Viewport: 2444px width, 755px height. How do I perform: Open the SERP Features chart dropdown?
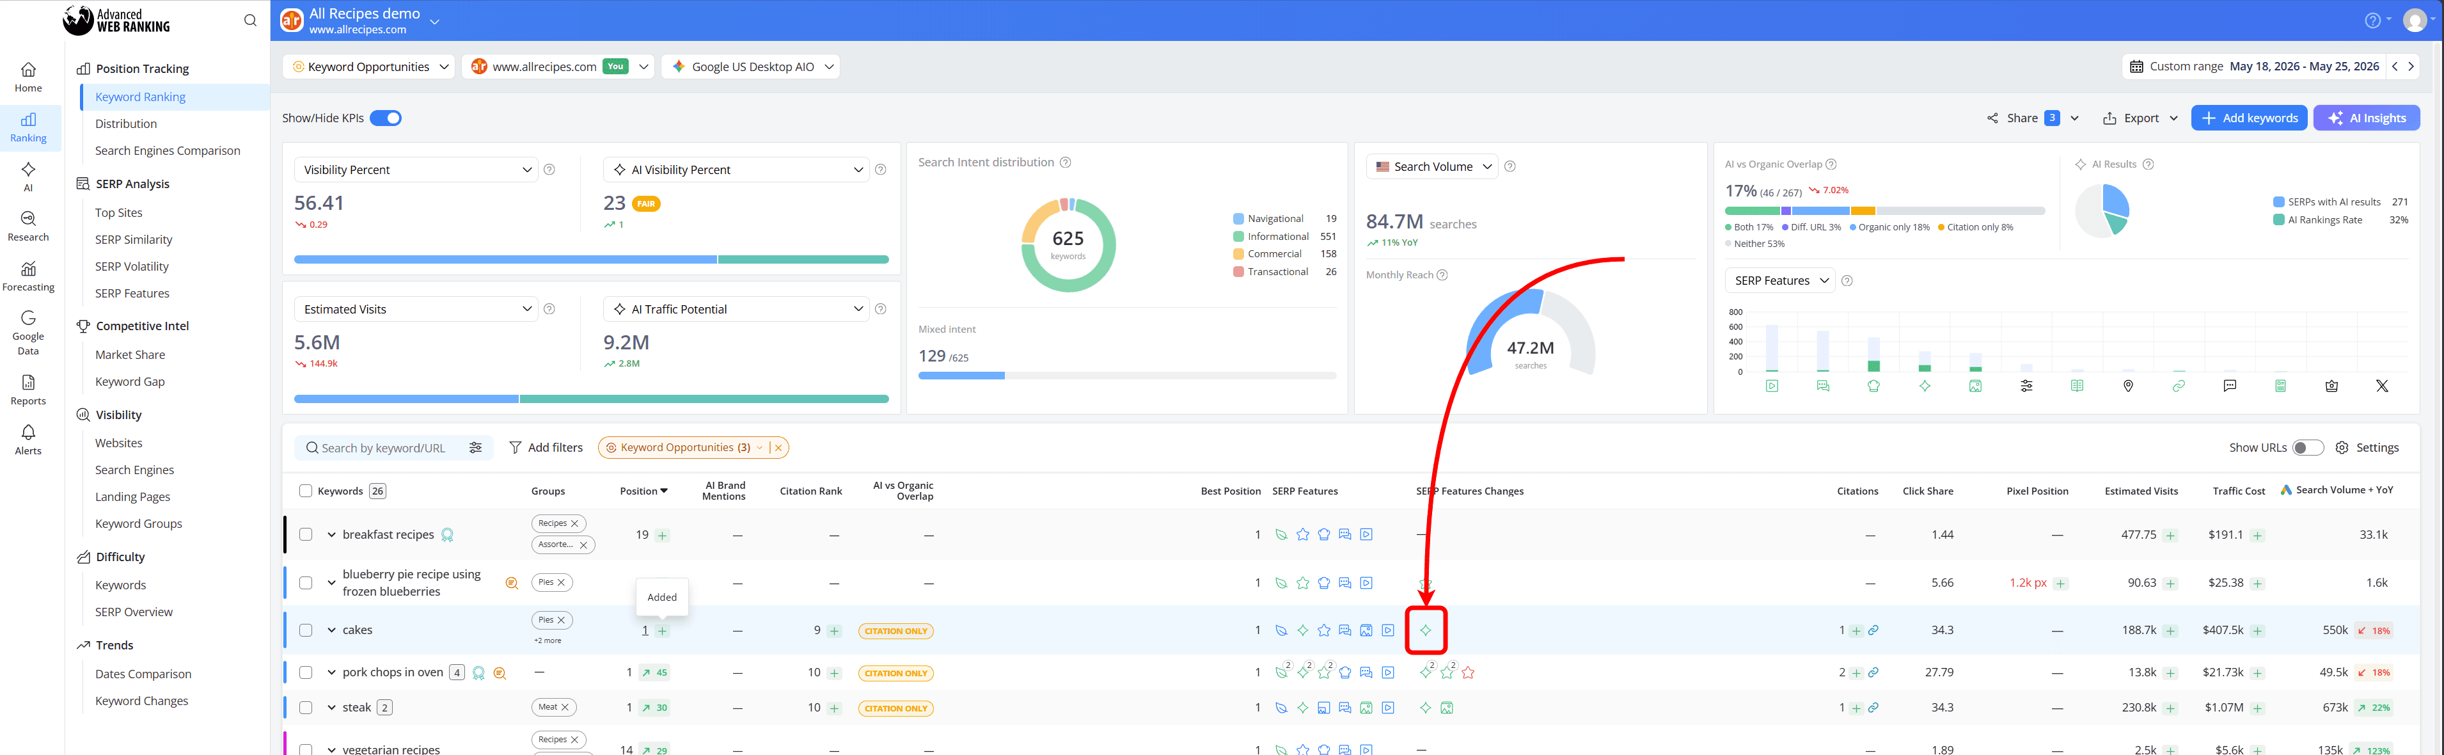point(1779,281)
